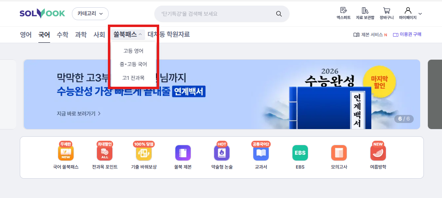Switch to the 수학 subject tab
This screenshot has width=442, height=198.
pos(62,35)
